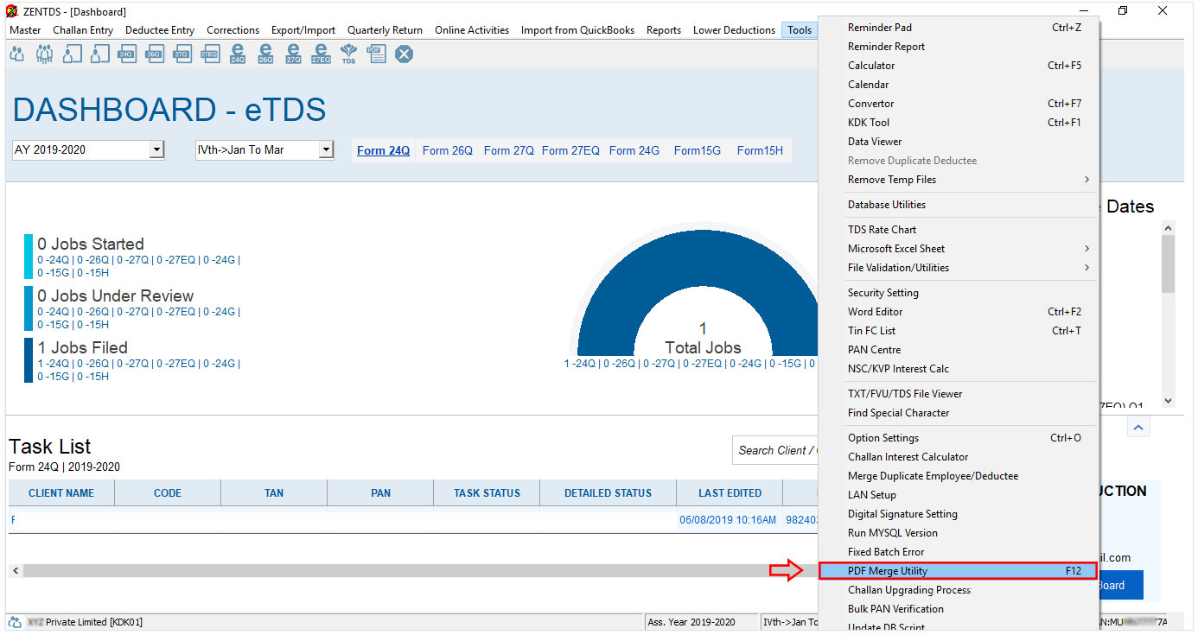Open Form 26Q link
1198x635 pixels.
[x=448, y=150]
